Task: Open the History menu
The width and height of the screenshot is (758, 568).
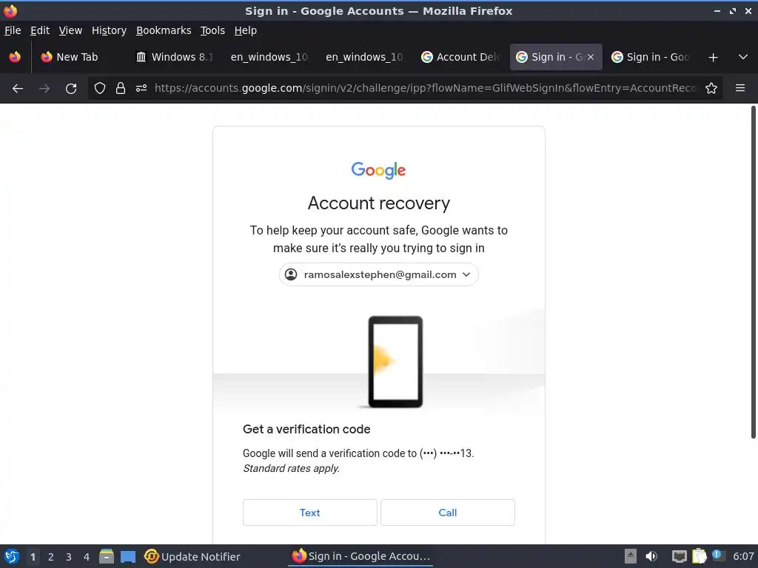Action: point(109,30)
